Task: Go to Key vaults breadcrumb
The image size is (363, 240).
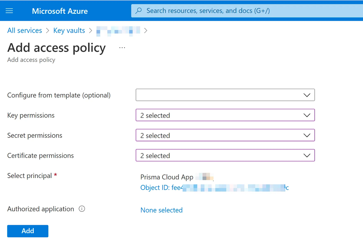Action: [x=69, y=31]
